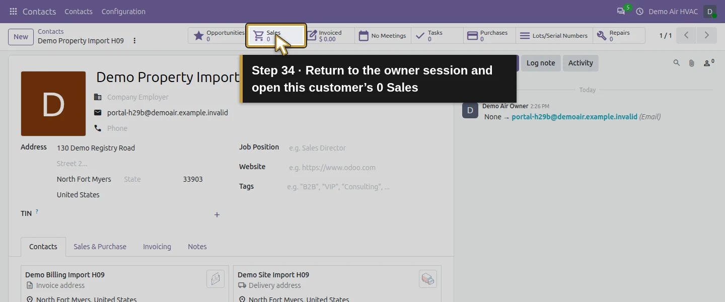Click the city field North Fort Myers
Screen dimensions: 725x302
[89, 179]
